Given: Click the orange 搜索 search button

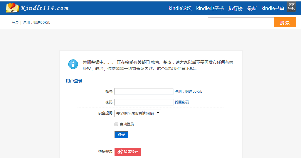Looking at the screenshot, I should (285, 22).
